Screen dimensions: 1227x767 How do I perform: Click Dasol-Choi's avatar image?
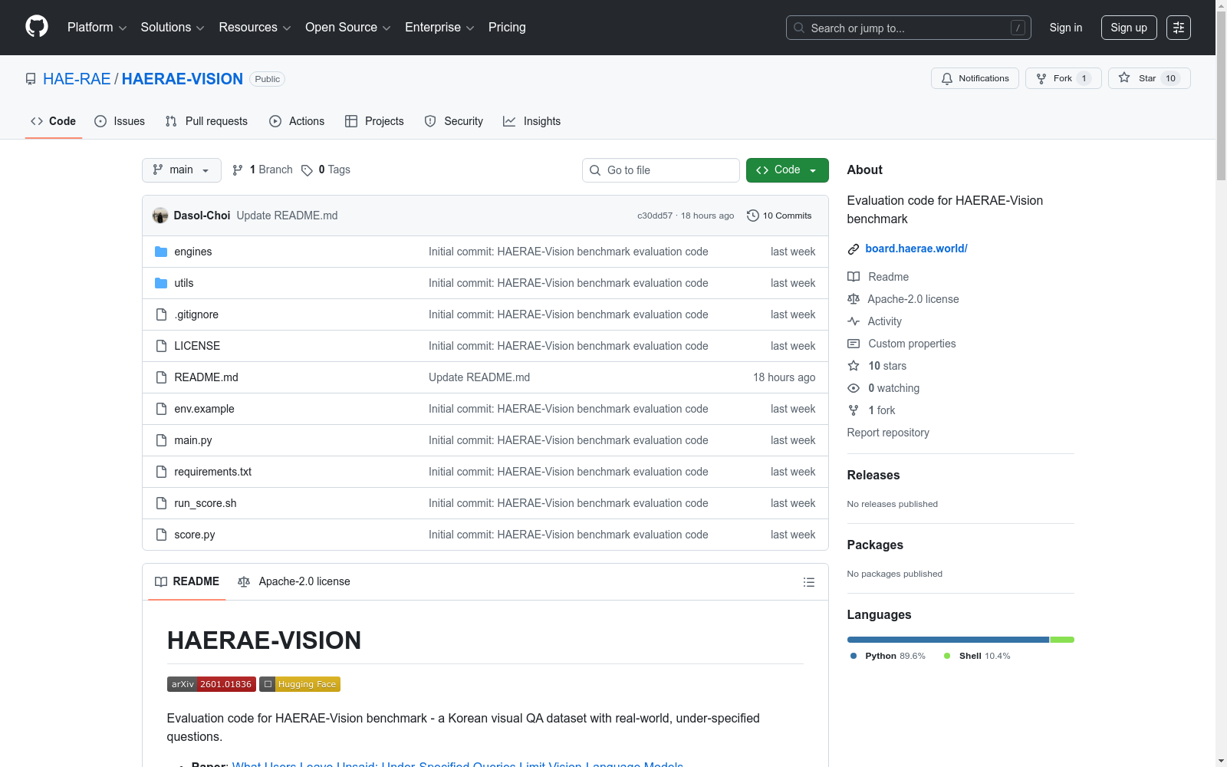pyautogui.click(x=160, y=216)
